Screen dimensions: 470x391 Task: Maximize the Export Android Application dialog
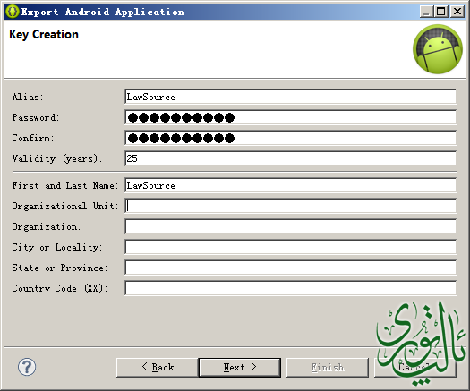tap(441, 12)
